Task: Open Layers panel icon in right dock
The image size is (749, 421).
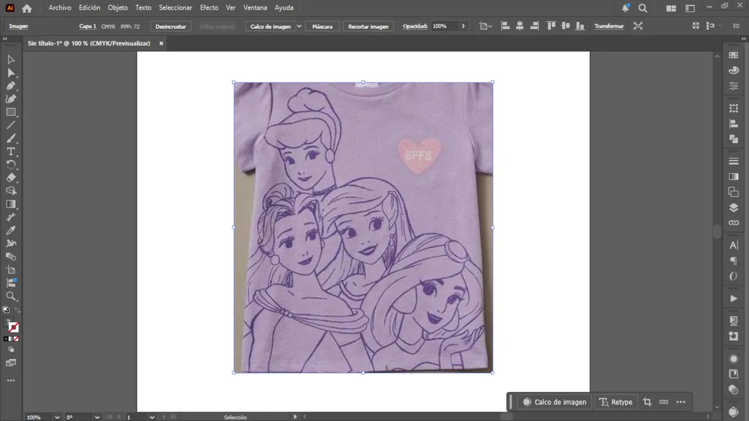Action: pos(733,208)
